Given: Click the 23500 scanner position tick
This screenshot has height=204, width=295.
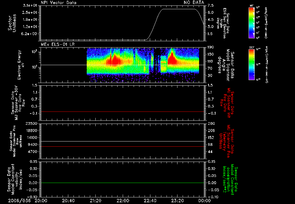Looking at the screenshot, I should click(x=31, y=124).
